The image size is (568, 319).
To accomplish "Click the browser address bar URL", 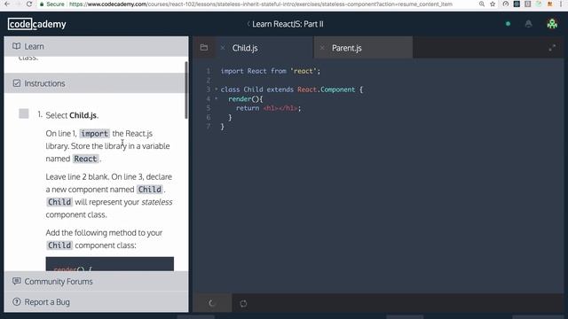I will click(x=260, y=4).
